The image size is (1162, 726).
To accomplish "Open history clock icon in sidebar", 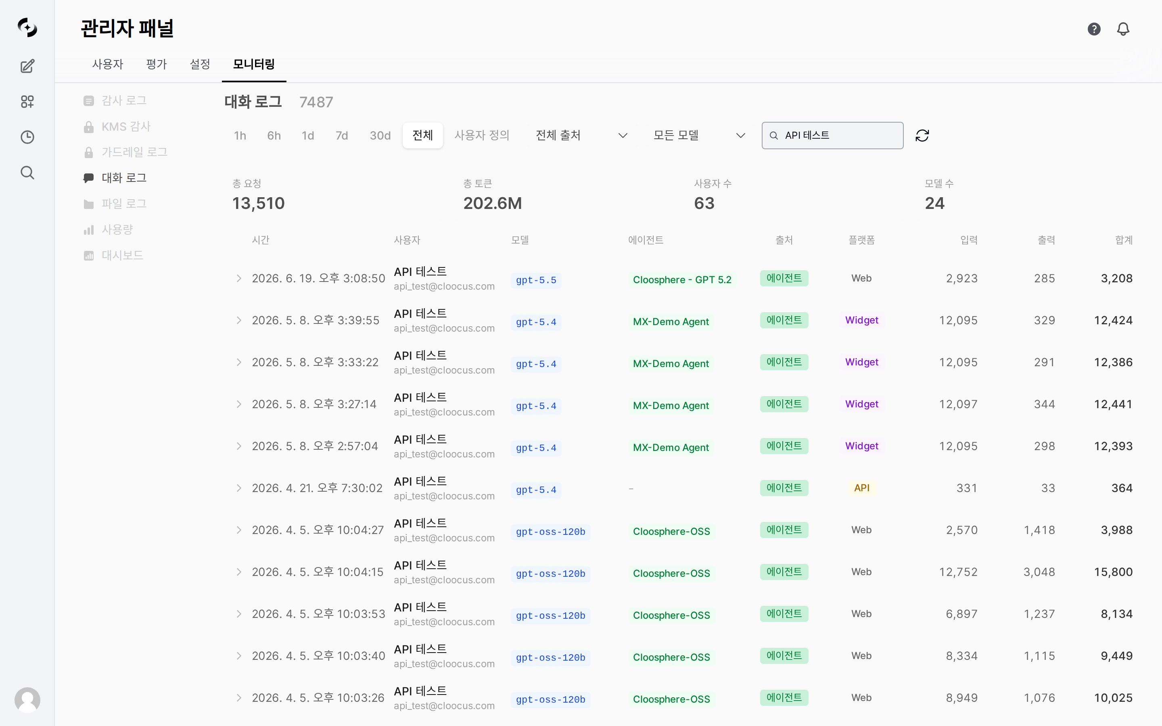I will (x=27, y=137).
